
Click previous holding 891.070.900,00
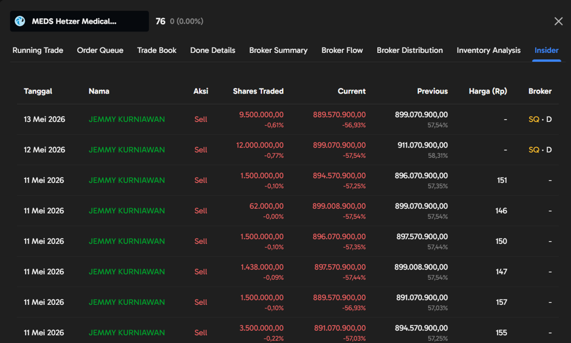pyautogui.click(x=422, y=297)
